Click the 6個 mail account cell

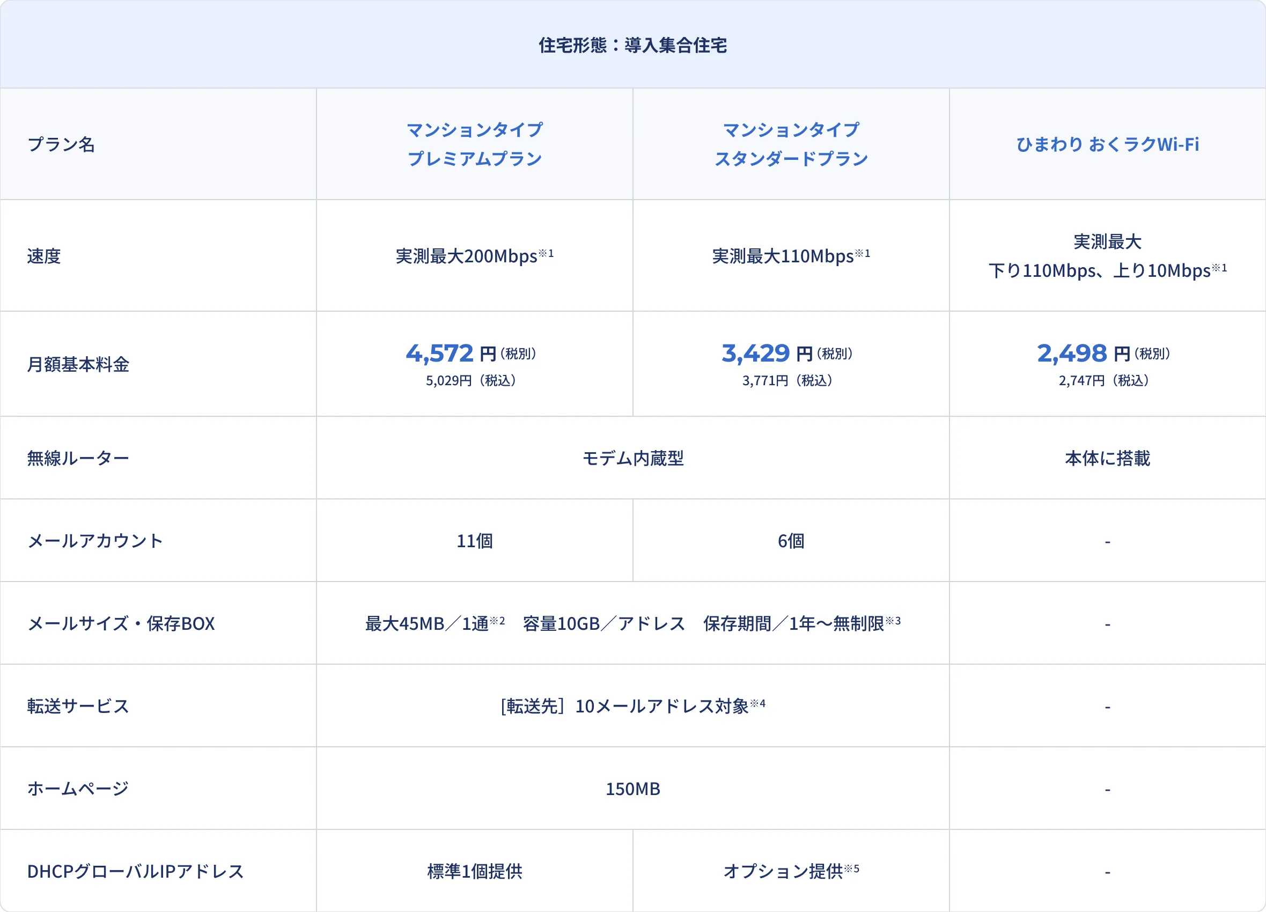tap(791, 541)
